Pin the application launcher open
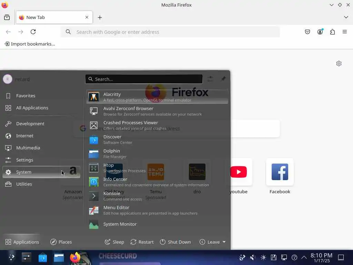The image size is (353, 265). pos(223,79)
